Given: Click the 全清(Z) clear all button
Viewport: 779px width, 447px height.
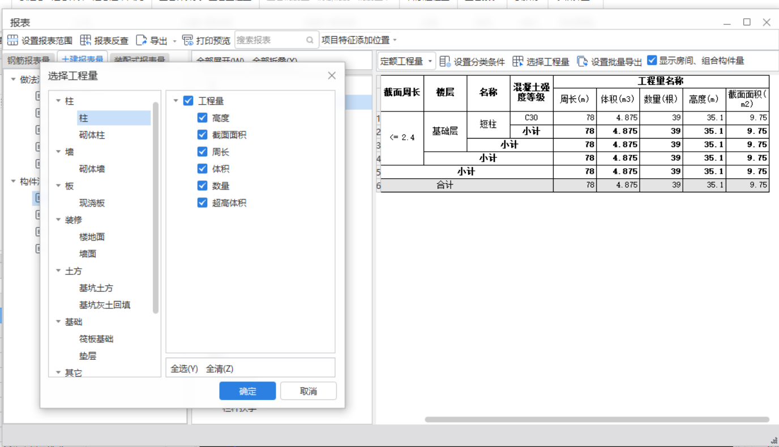Looking at the screenshot, I should (x=220, y=369).
